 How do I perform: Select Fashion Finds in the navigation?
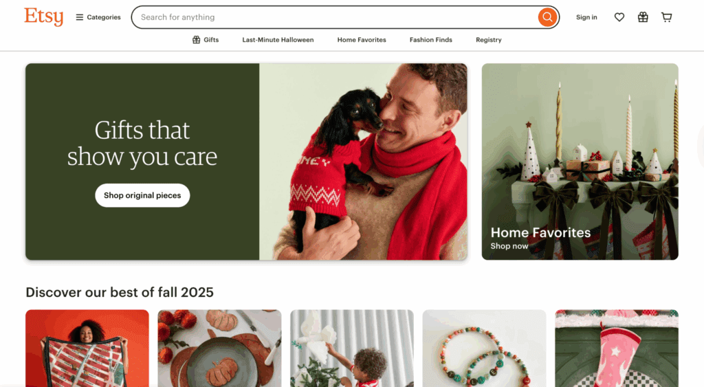(x=430, y=39)
